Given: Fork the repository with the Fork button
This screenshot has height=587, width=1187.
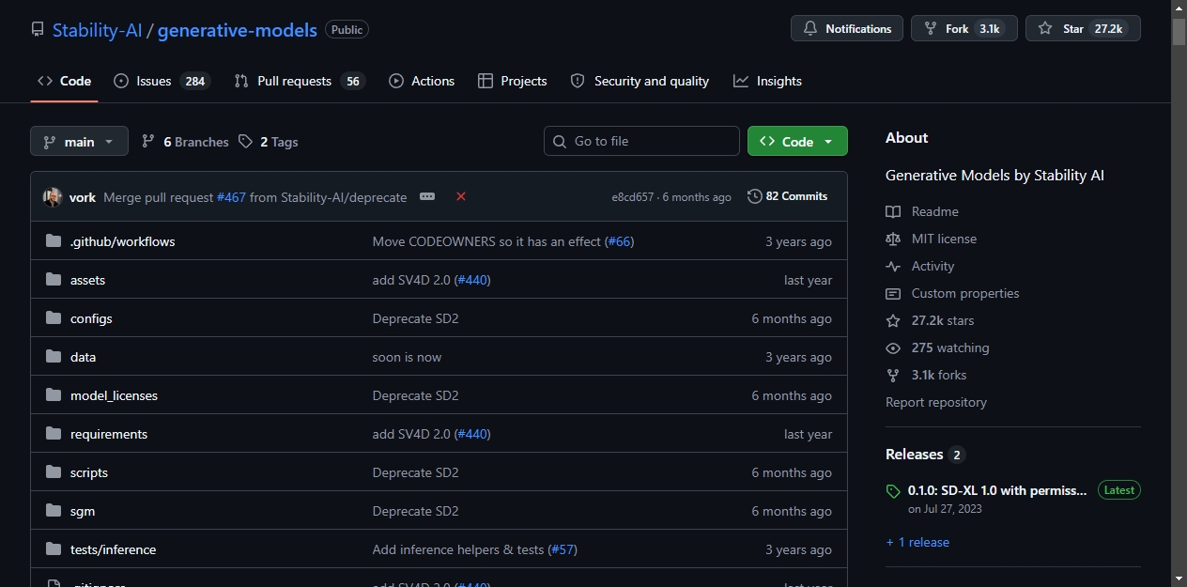Looking at the screenshot, I should pos(963,28).
